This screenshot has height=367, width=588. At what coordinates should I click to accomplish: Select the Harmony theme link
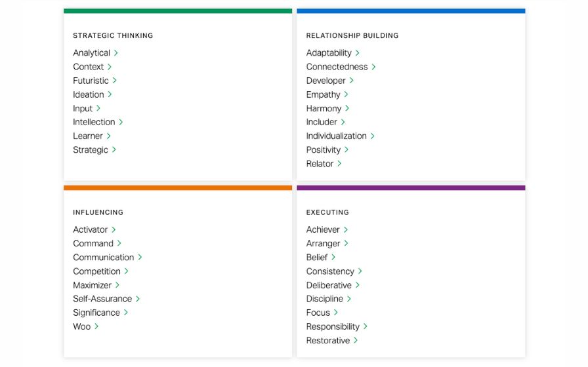point(324,109)
